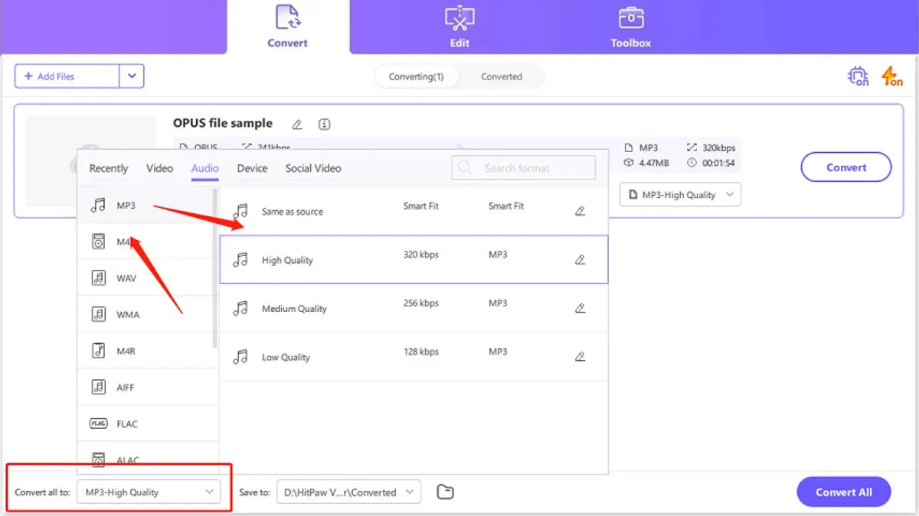Select the Medium Quality preset
The width and height of the screenshot is (919, 516).
[x=414, y=308]
